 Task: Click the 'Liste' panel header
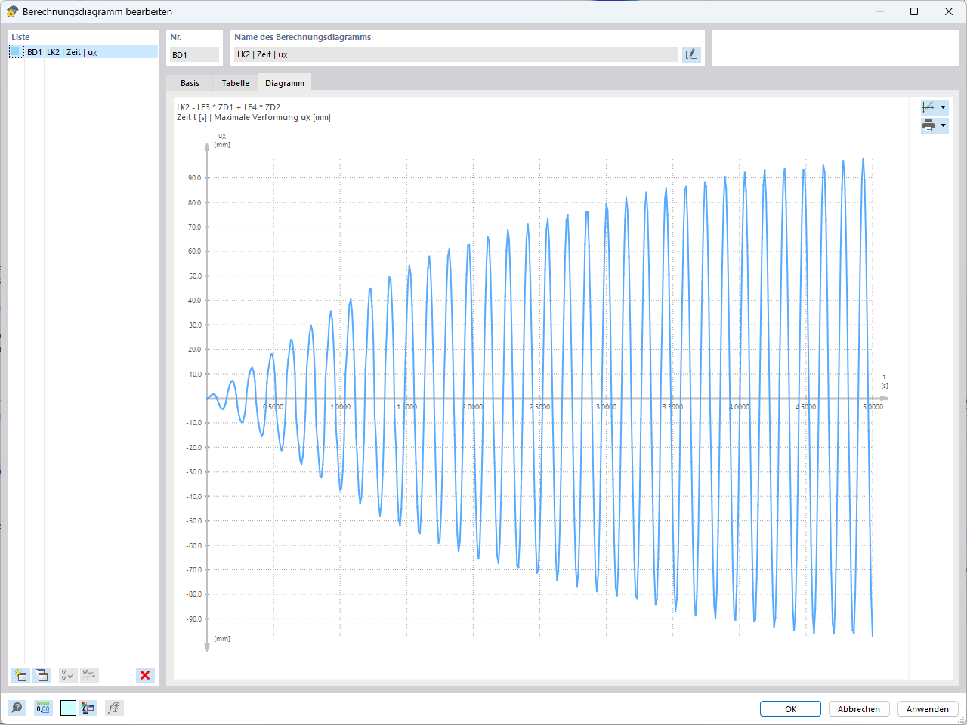click(x=20, y=37)
